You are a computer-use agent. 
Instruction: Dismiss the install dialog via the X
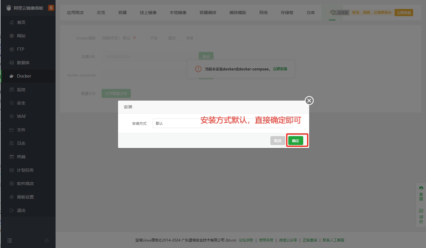tap(309, 101)
